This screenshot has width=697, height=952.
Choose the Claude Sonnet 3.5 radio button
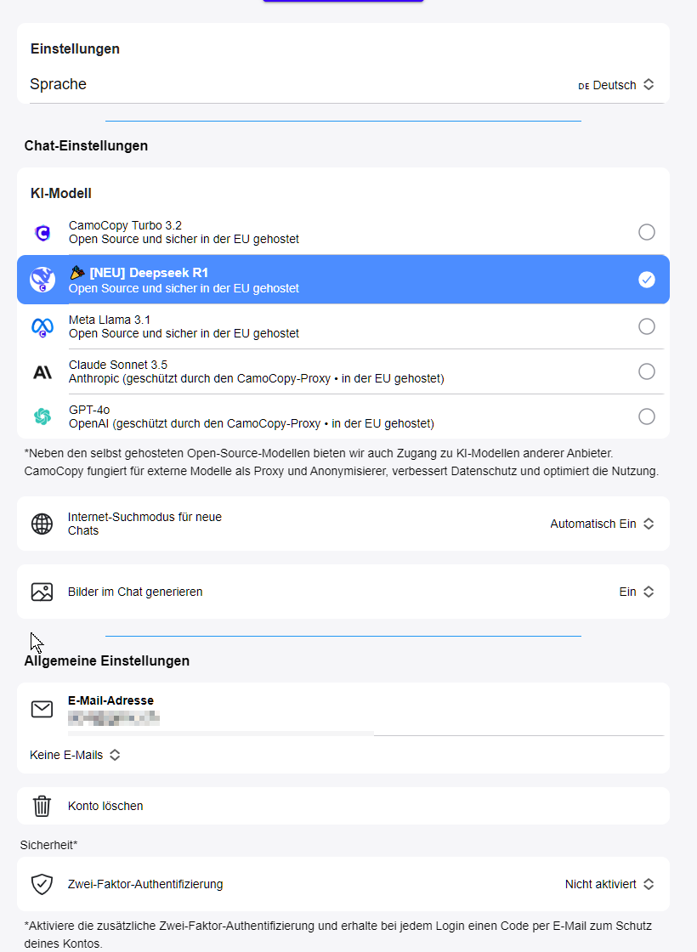pyautogui.click(x=647, y=371)
